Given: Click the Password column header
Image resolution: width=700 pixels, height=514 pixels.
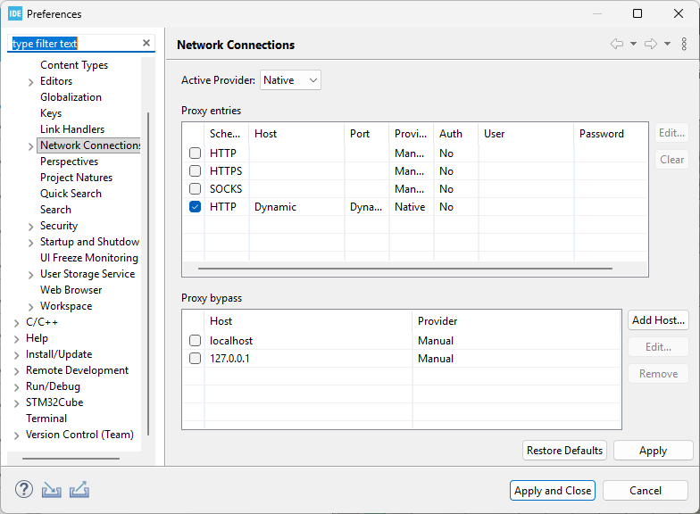Looking at the screenshot, I should [611, 134].
